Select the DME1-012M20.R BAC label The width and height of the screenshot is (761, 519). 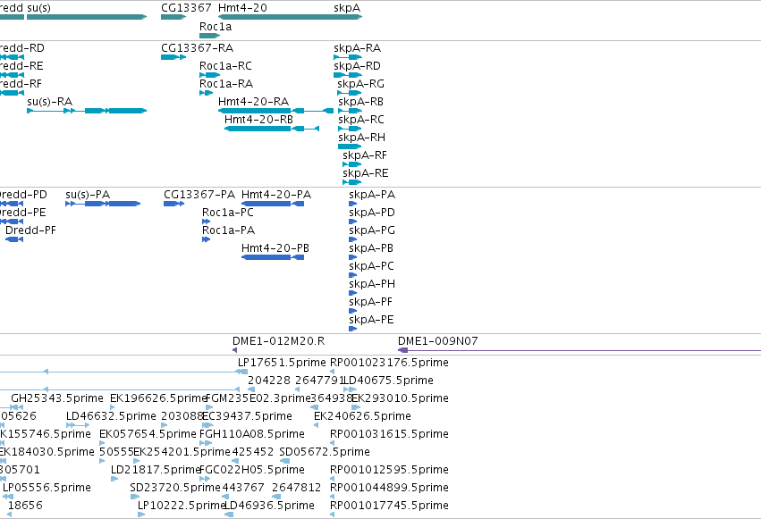click(279, 341)
